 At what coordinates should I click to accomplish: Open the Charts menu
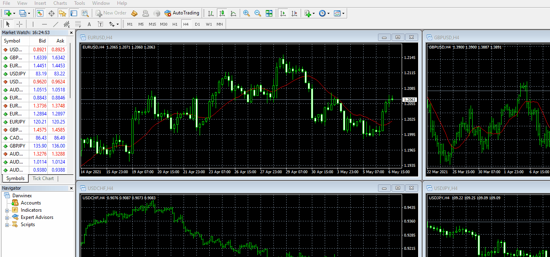60,3
